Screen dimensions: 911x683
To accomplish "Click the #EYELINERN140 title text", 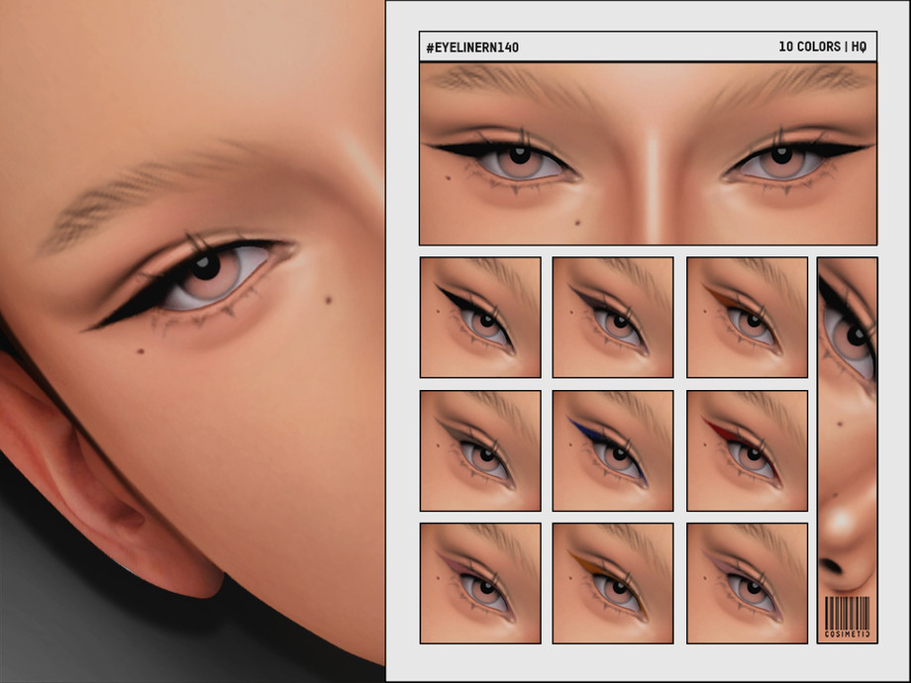I will click(x=472, y=48).
